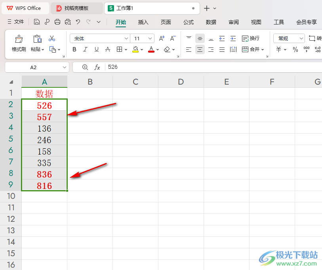Click the zoom icon in formula bar

(x=85, y=67)
